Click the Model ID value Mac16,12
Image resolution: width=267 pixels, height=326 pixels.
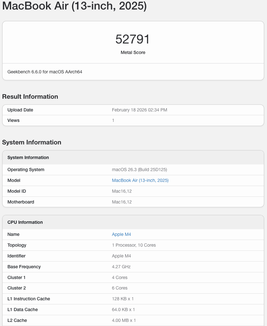122,191
